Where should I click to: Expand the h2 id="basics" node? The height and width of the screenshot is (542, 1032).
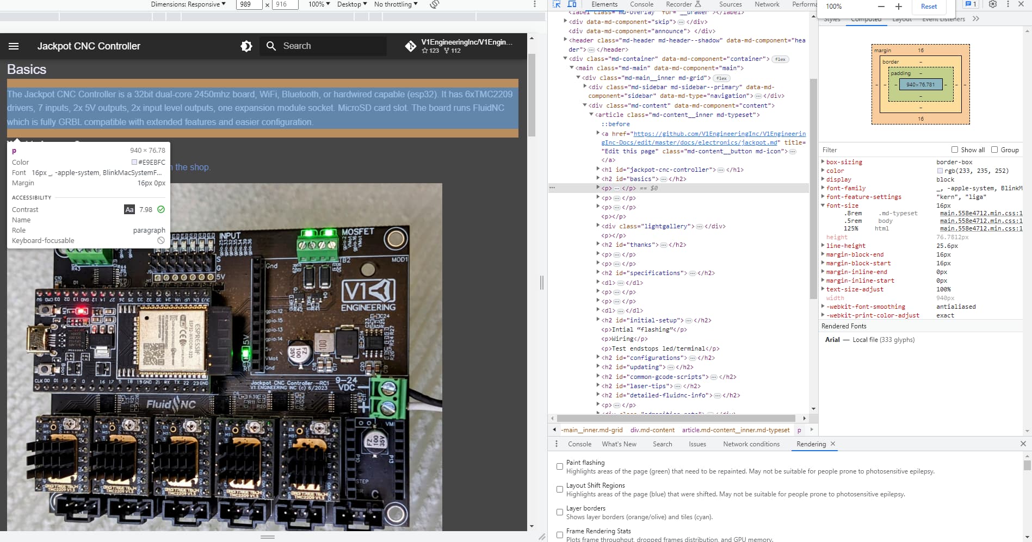[x=598, y=179]
